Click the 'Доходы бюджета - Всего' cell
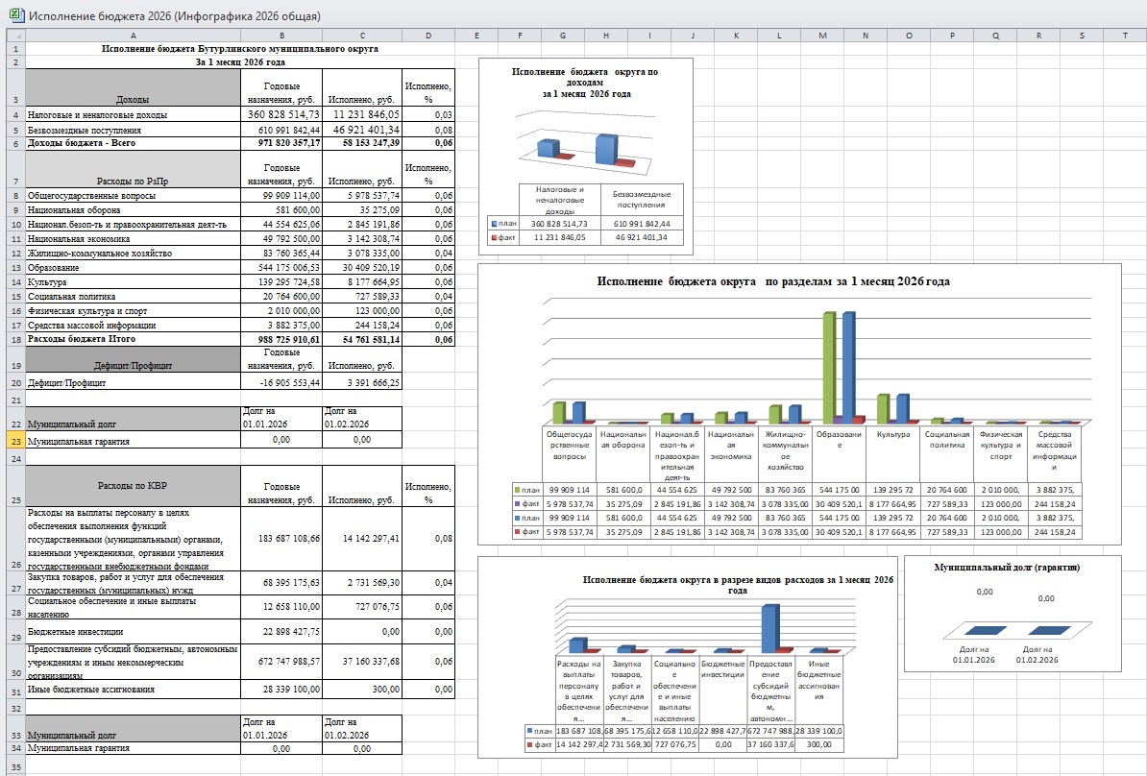1147x776 pixels. [x=133, y=143]
